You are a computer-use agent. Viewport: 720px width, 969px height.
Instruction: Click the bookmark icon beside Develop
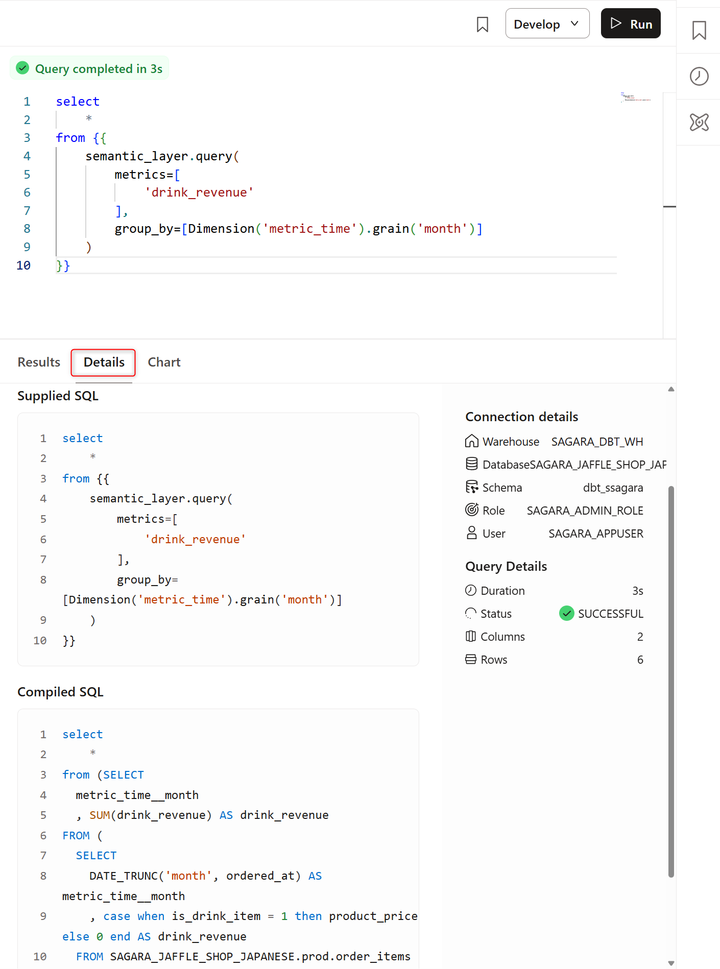(482, 24)
